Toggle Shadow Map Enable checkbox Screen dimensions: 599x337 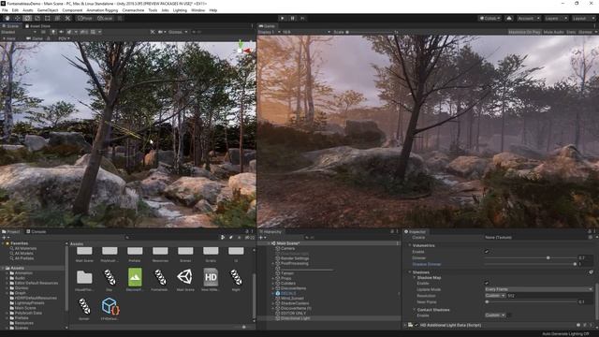487,283
